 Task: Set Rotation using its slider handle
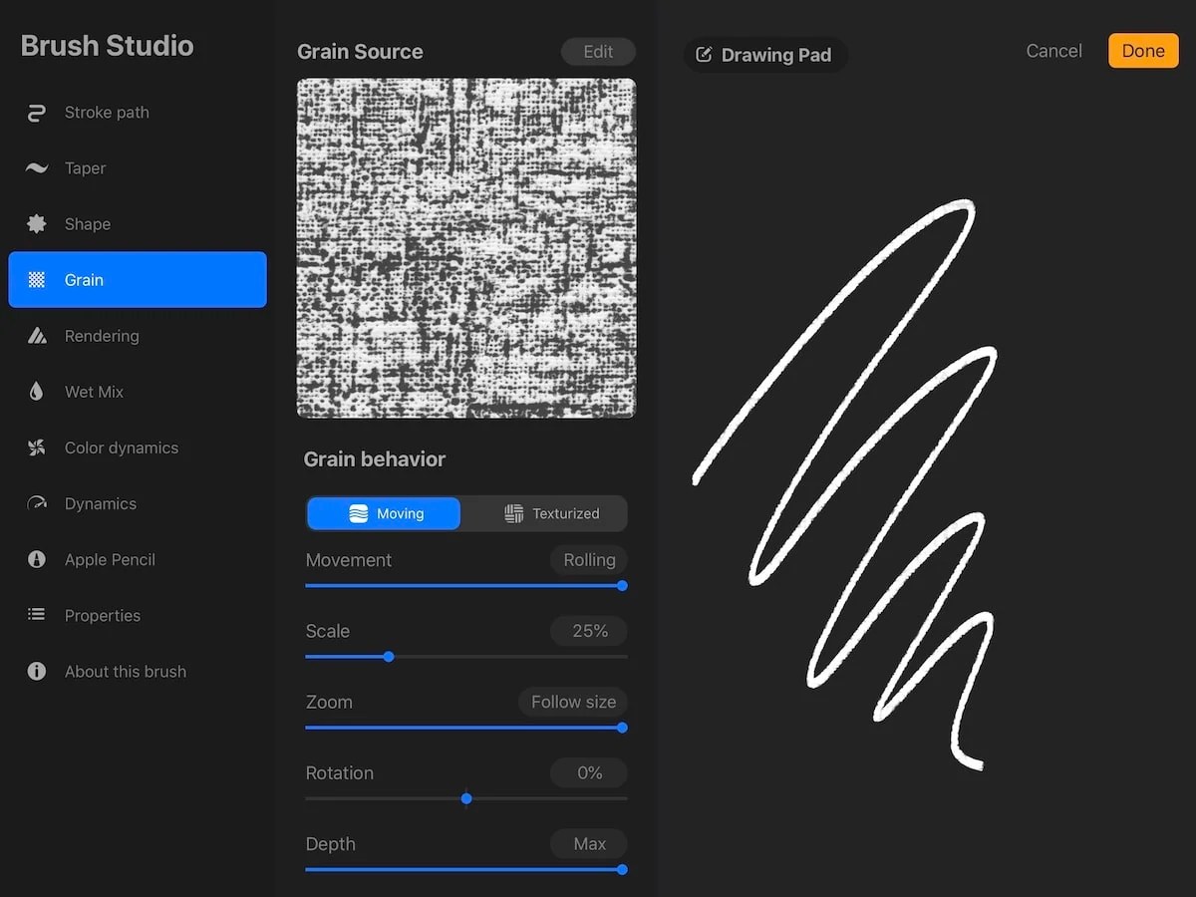(x=465, y=798)
